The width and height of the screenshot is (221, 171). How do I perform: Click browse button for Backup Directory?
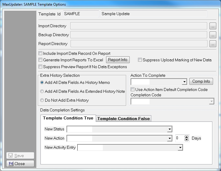click(x=213, y=35)
